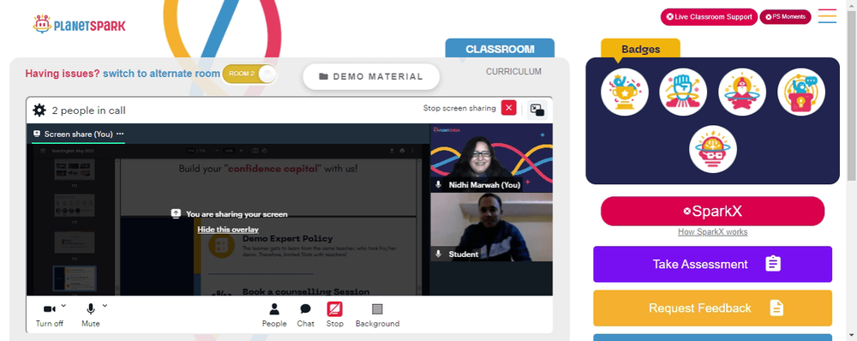Image resolution: width=857 pixels, height=341 pixels.
Task: Click the PlanetSpark logo
Action: (x=79, y=24)
